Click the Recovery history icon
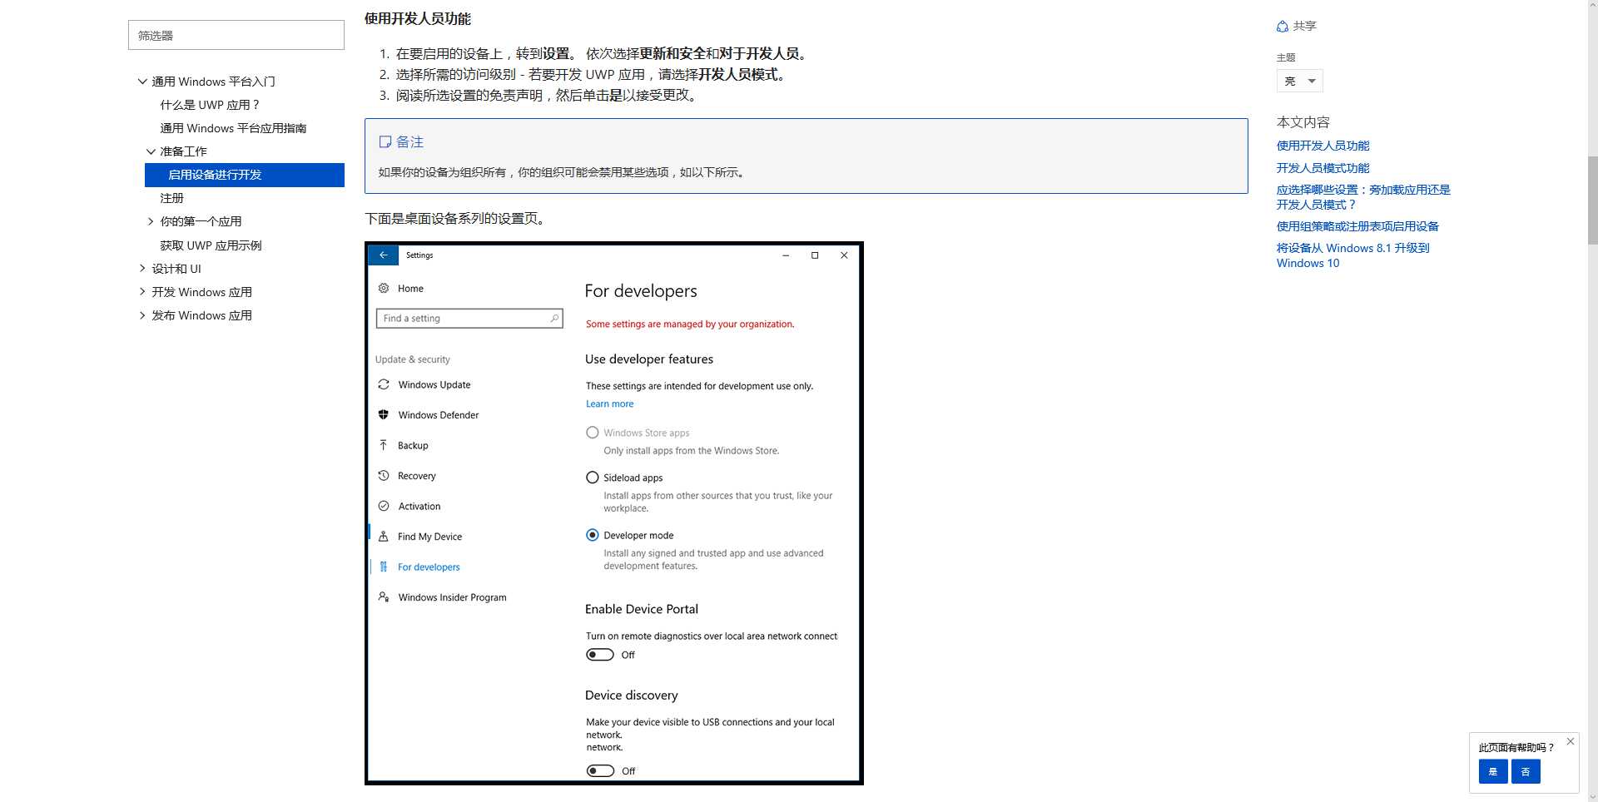 (x=384, y=476)
